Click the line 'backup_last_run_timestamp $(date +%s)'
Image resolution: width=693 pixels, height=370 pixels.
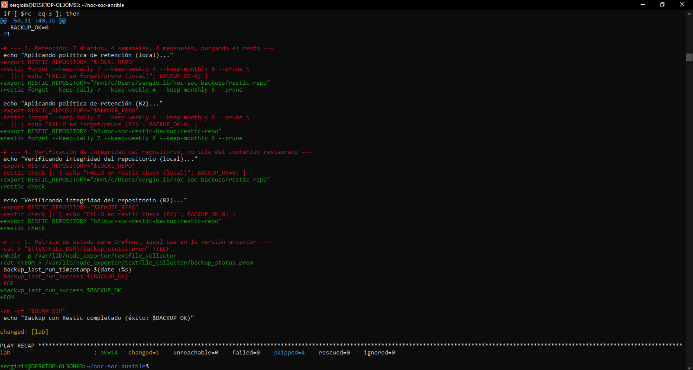pyautogui.click(x=68, y=270)
